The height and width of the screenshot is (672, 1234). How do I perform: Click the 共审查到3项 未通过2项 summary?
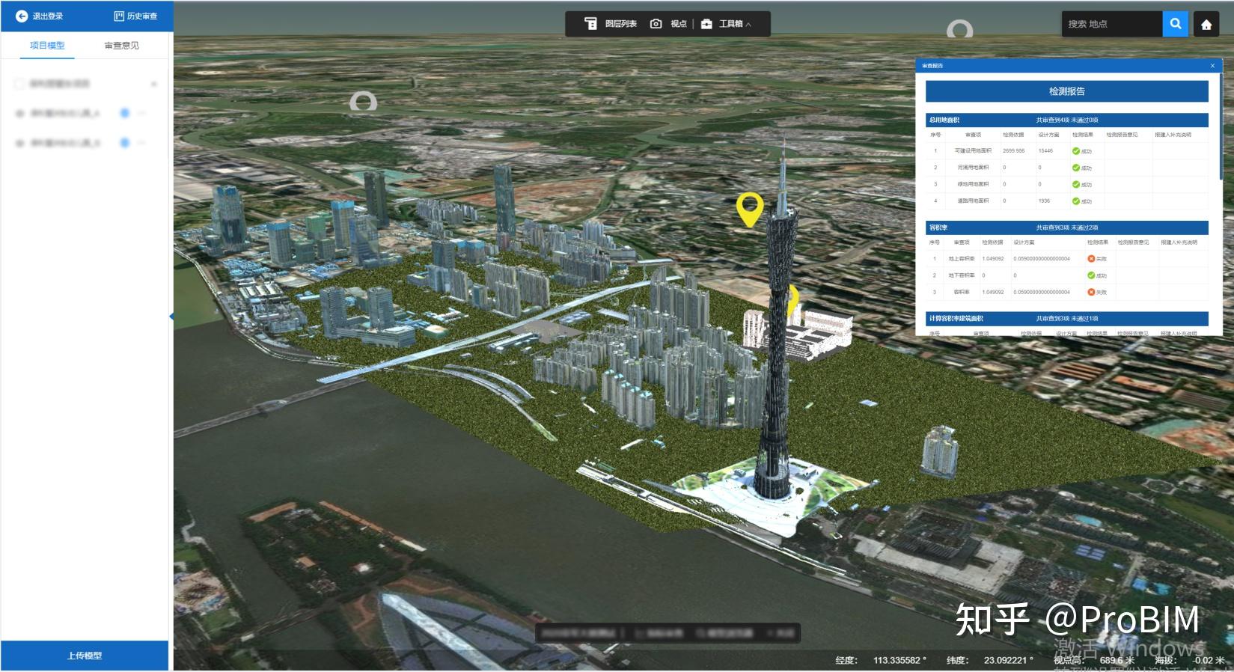coord(1067,227)
